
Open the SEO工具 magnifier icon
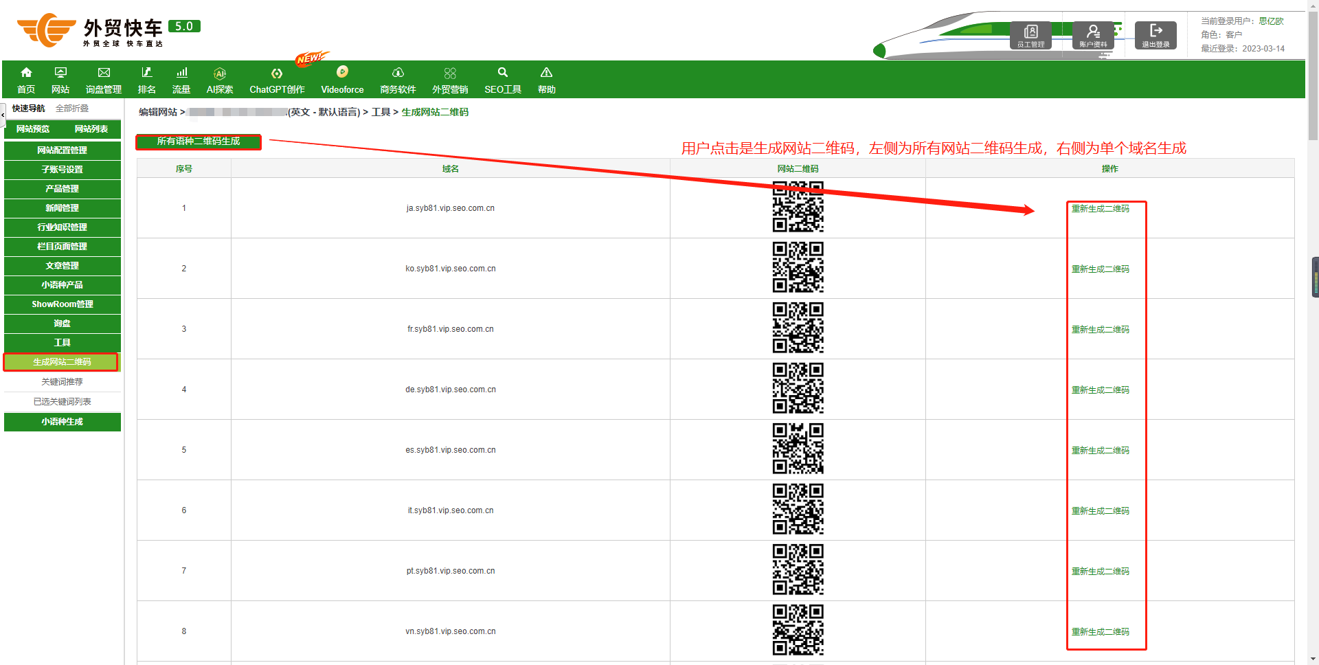click(503, 72)
